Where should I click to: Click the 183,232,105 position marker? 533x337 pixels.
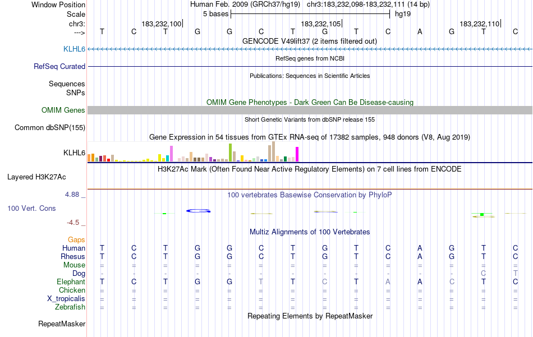coord(321,24)
